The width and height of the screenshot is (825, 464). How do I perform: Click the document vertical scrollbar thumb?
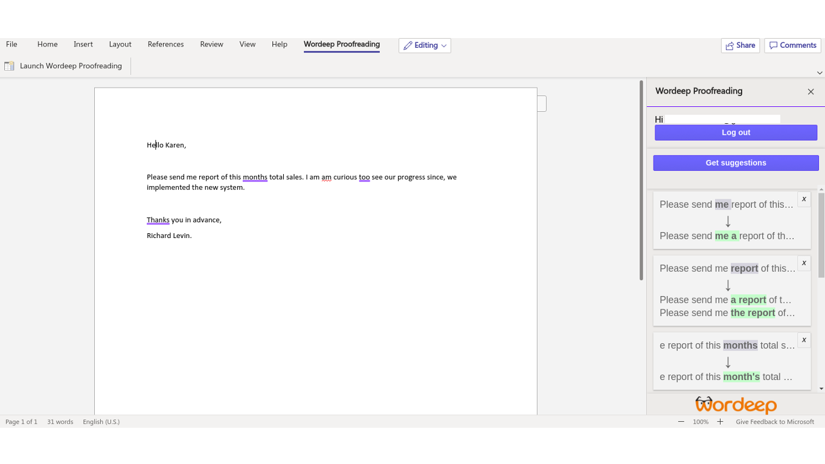click(641, 180)
